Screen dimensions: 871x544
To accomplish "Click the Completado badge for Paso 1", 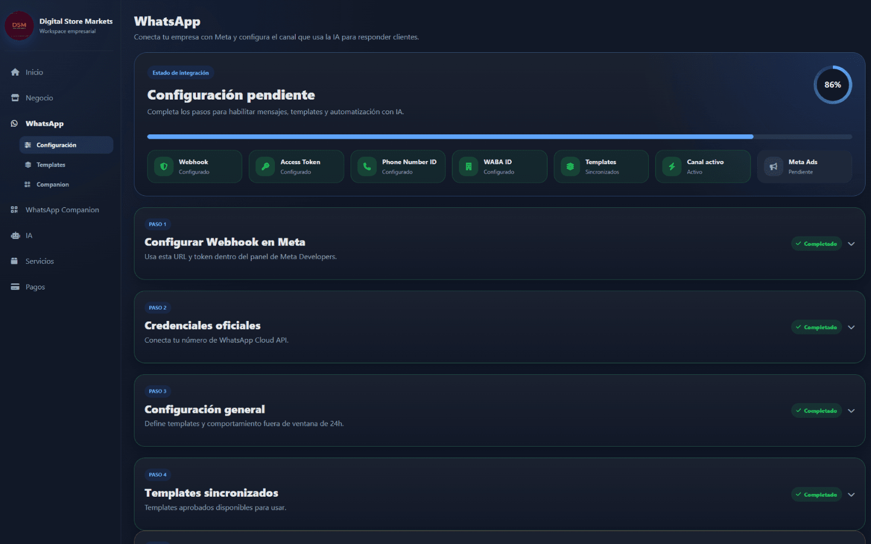I will pos(816,244).
